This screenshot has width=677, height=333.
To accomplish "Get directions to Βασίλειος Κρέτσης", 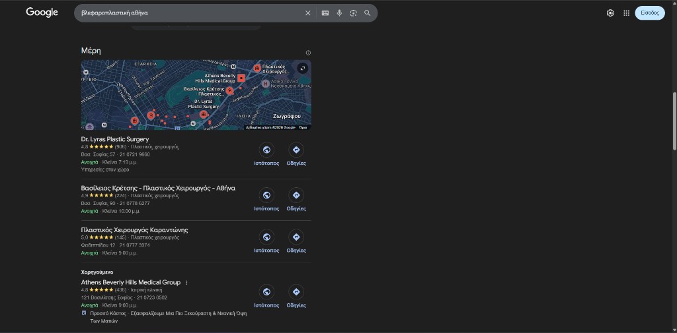I will point(296,200).
